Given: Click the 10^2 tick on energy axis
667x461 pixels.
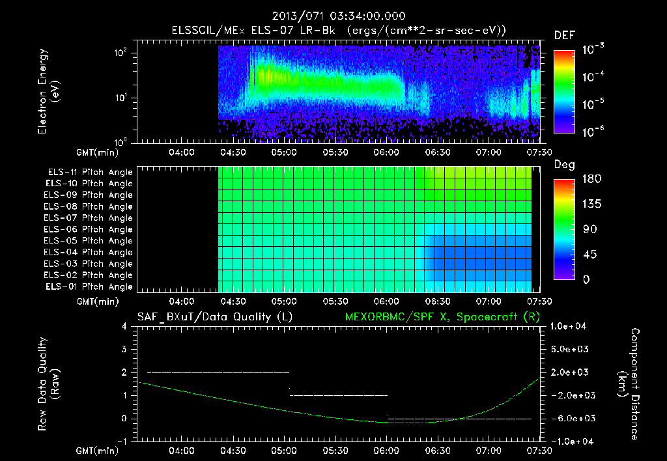Looking at the screenshot, I should click(121, 53).
